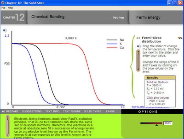This screenshot has width=184, height=139.
Task: Click the 'Solid is: Sodium' result line
Action: coord(157,82)
